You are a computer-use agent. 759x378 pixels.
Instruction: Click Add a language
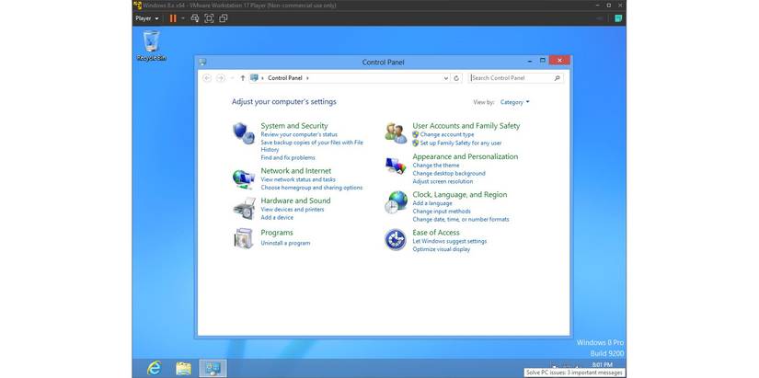432,204
